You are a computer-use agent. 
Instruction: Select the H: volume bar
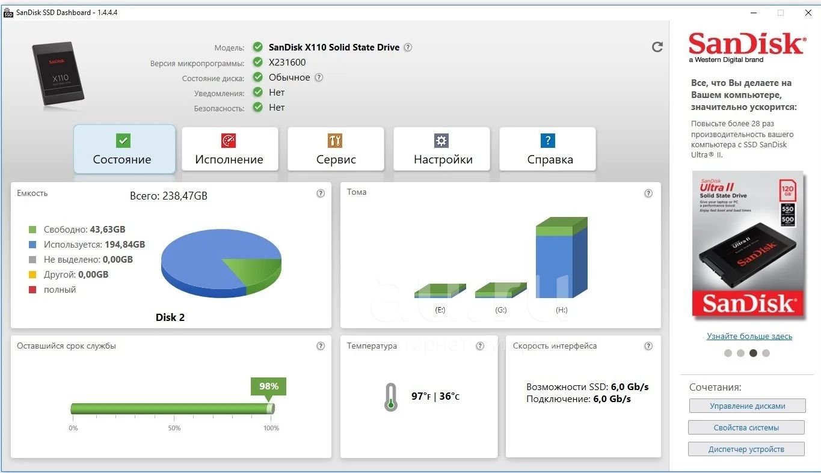(561, 258)
